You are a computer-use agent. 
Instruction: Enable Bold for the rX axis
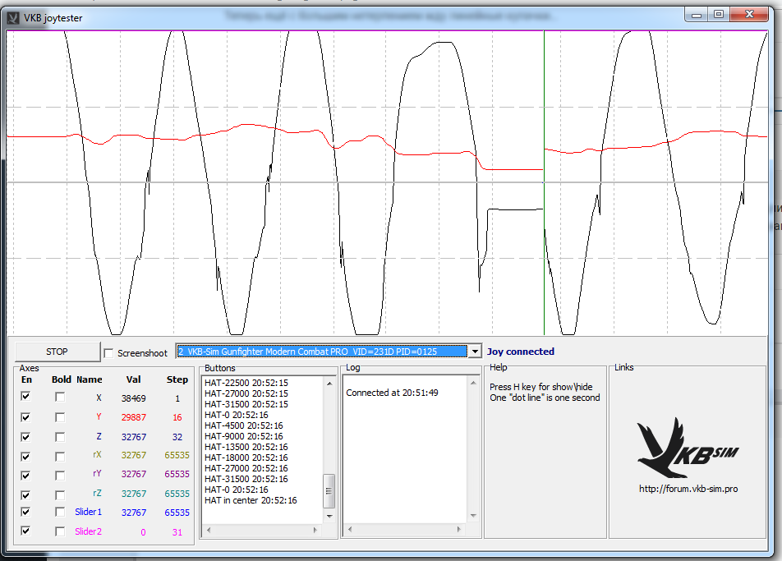[60, 456]
